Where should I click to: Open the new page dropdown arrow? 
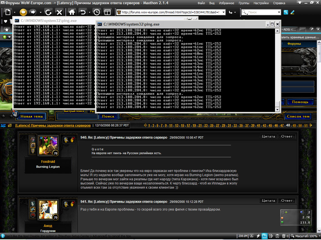pos(14,12)
